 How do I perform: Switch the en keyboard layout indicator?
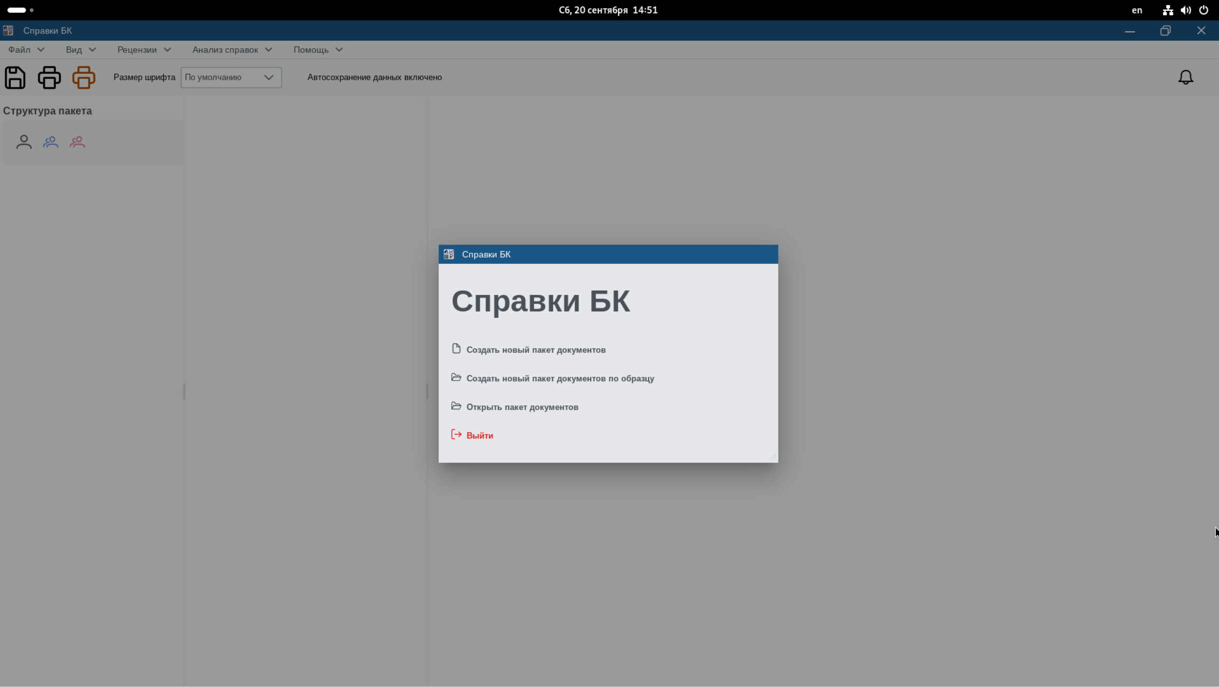(x=1137, y=10)
